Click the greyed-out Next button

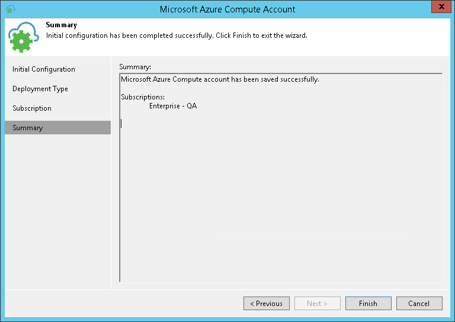(317, 304)
